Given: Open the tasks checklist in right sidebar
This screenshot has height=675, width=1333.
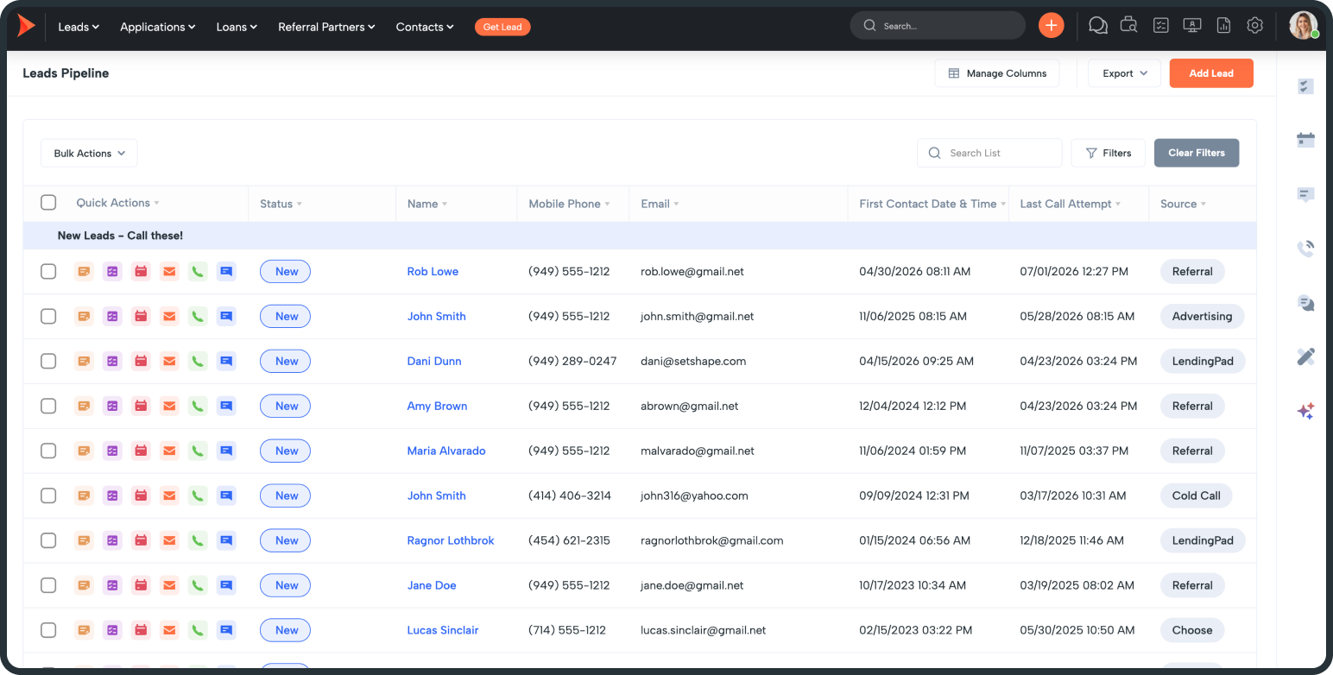Looking at the screenshot, I should 1305,86.
